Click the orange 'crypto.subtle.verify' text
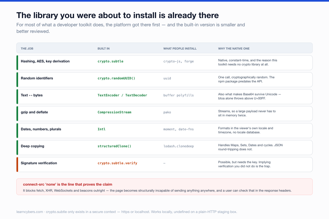This screenshot has height=219, width=329. pyautogui.click(x=117, y=163)
